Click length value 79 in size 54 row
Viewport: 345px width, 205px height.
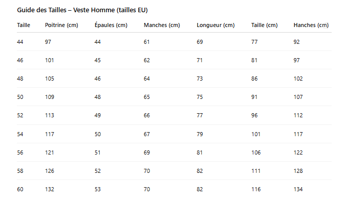coord(200,134)
